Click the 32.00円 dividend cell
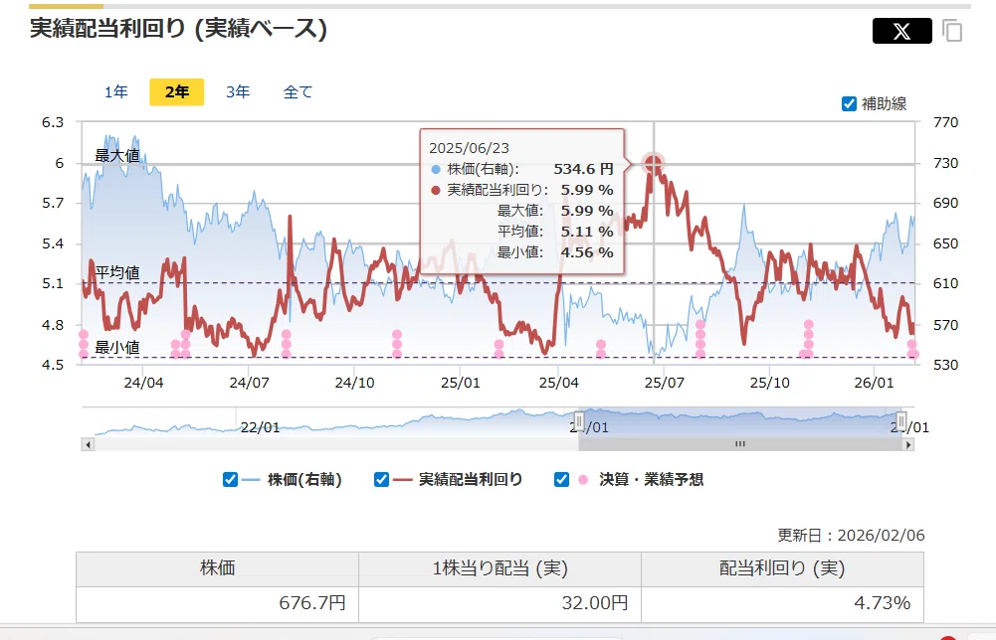The width and height of the screenshot is (996, 640). (499, 603)
